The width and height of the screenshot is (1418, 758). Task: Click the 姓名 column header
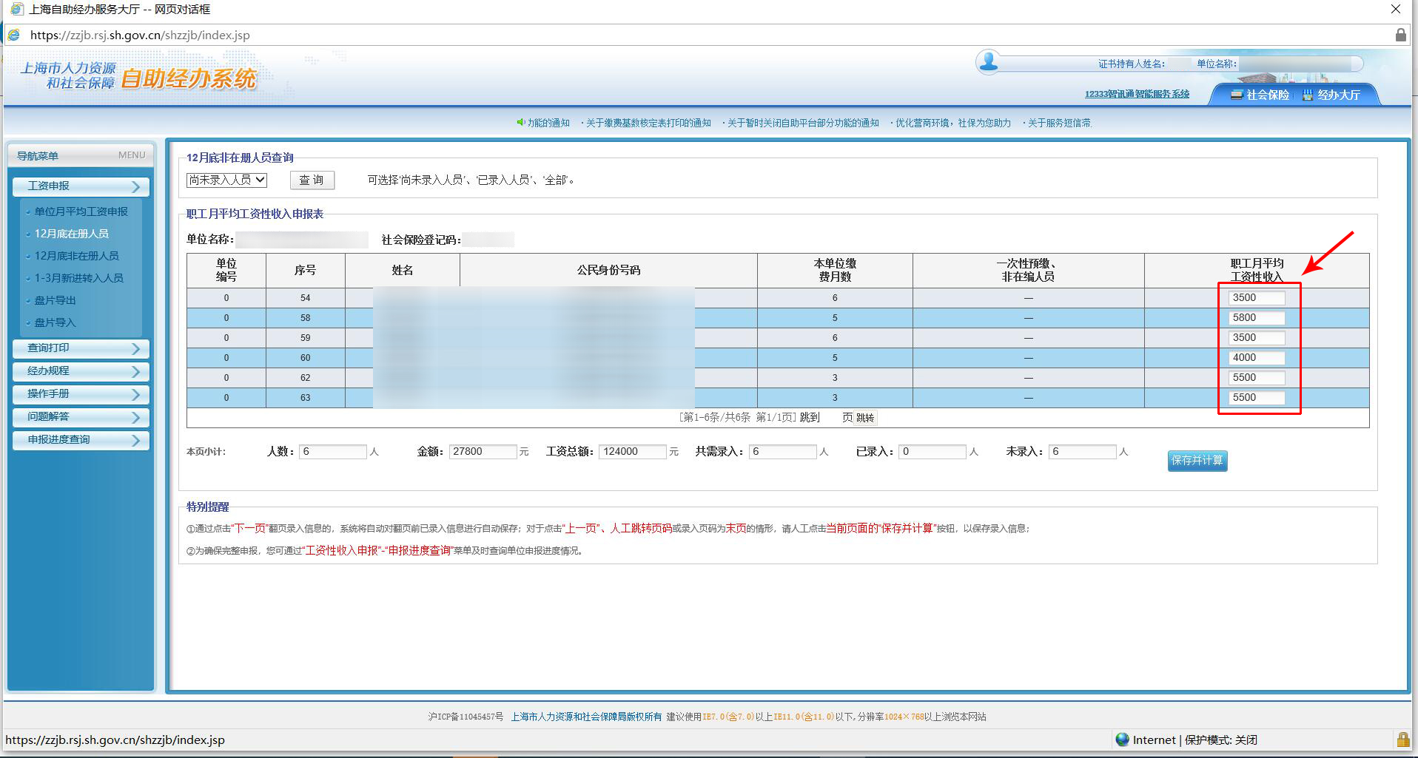402,271
